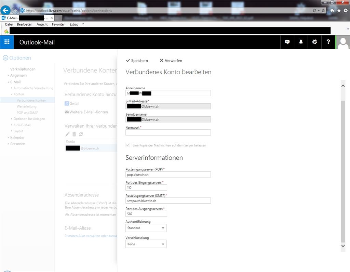Viewport: 350px width, 272px height.
Task: Click the Port des Eingangsservers field
Action: tap(146, 188)
